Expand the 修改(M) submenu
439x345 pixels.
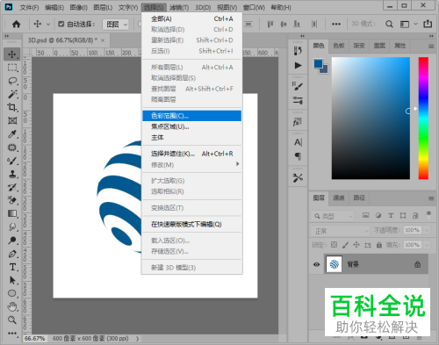pos(191,165)
